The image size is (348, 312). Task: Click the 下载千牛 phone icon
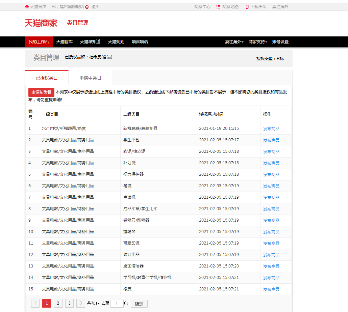pos(247,7)
